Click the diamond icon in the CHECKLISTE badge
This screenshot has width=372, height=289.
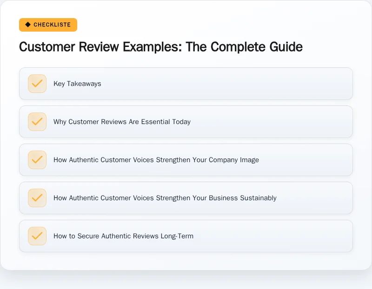(x=28, y=25)
